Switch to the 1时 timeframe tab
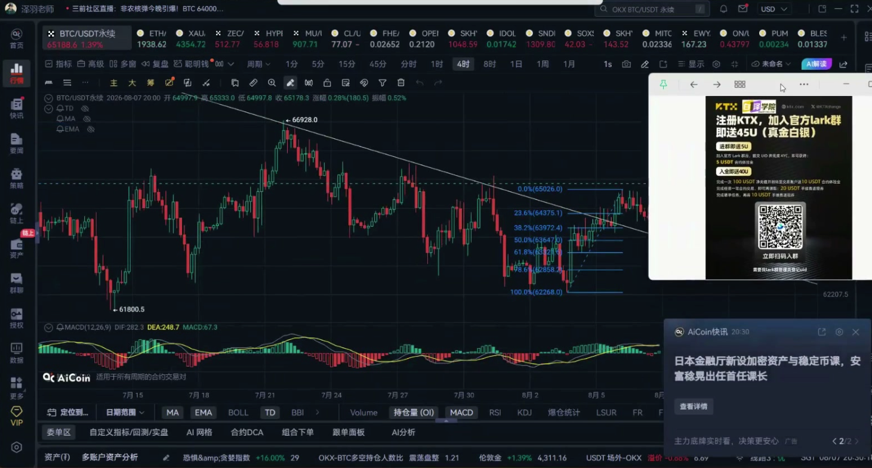This screenshot has height=468, width=872. click(x=437, y=64)
